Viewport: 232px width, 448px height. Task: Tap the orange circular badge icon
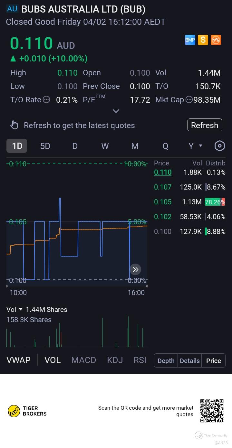click(x=216, y=40)
